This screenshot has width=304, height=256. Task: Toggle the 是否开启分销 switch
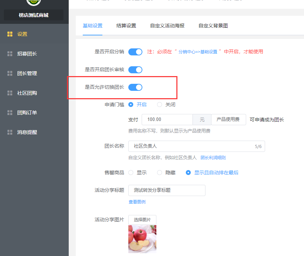click(135, 52)
